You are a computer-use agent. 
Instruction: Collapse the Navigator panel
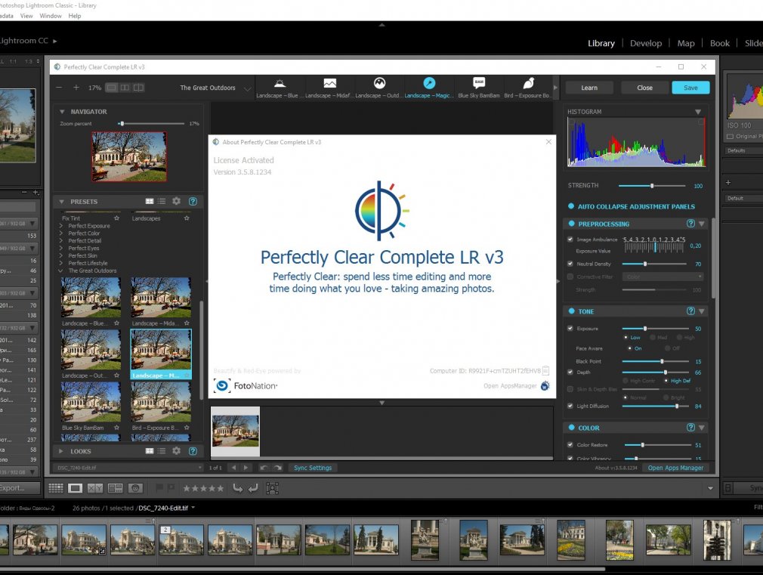(62, 112)
